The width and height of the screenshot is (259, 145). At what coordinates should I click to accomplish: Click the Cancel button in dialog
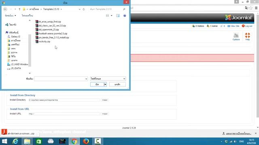(117, 84)
